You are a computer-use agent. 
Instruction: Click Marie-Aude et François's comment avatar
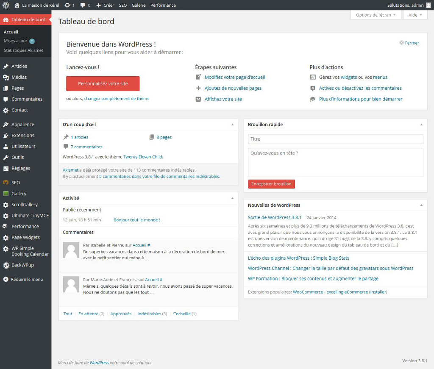click(x=71, y=284)
